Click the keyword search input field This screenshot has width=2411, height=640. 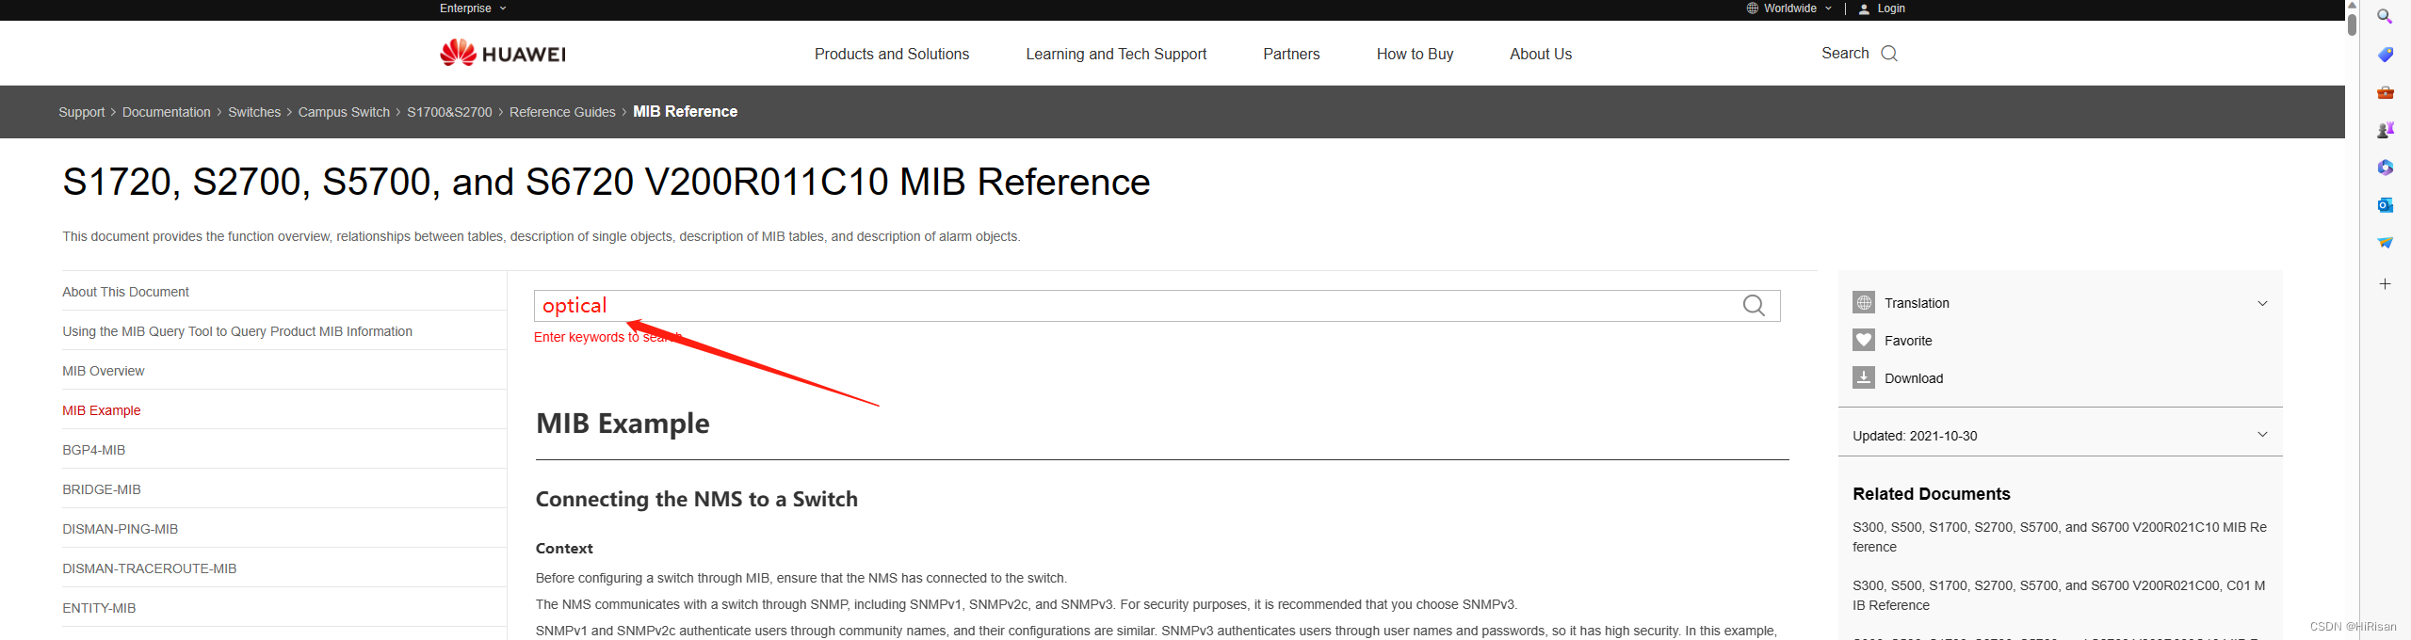[1157, 306]
